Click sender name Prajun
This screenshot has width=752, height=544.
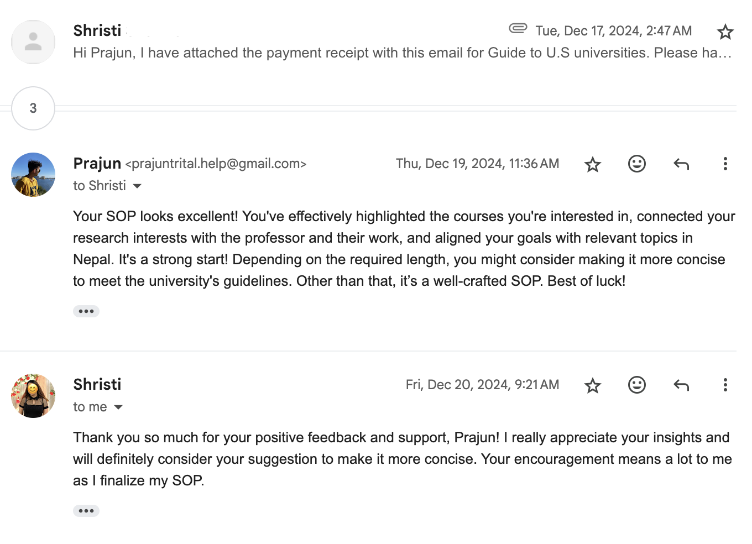click(x=97, y=164)
